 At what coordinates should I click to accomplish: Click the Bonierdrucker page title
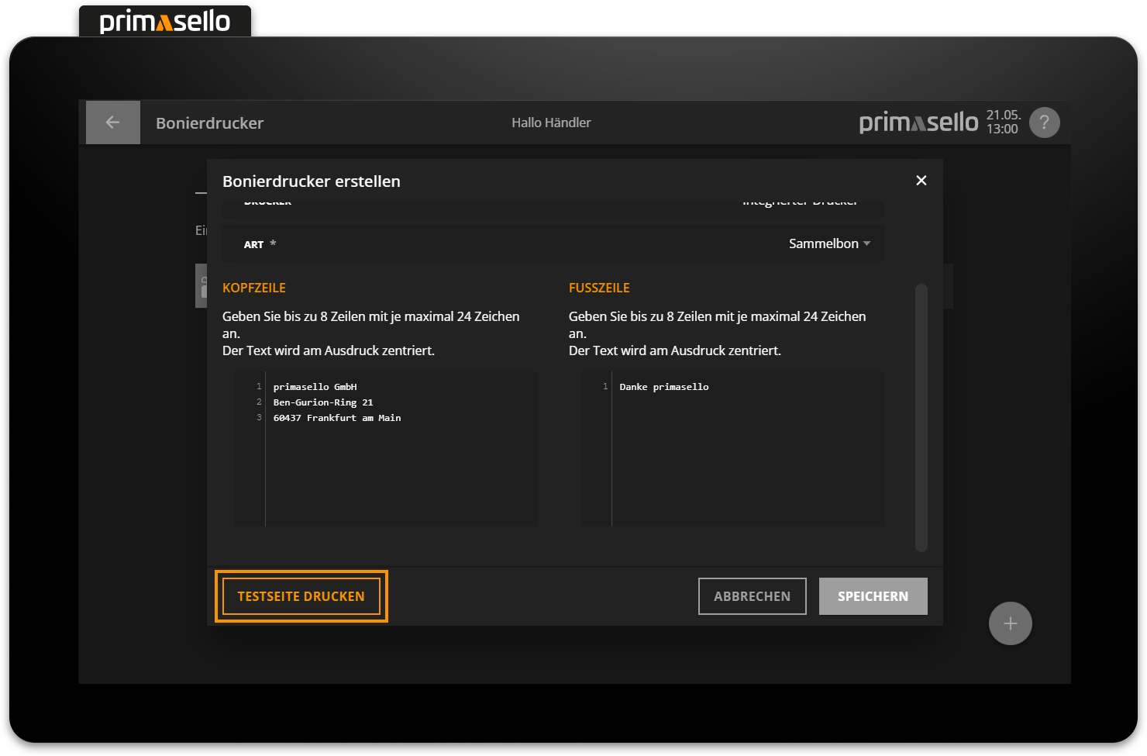pyautogui.click(x=209, y=123)
